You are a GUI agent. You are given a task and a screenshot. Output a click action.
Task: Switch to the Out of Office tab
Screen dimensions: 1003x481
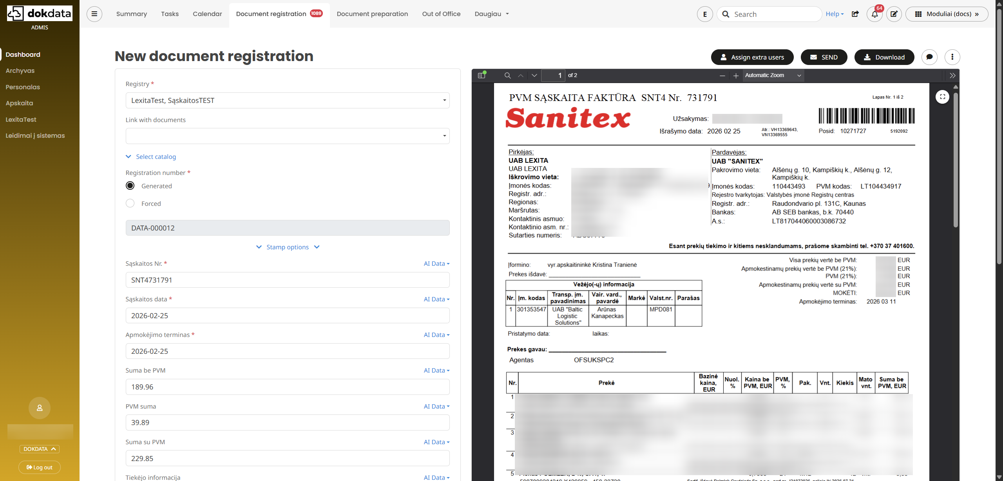point(441,14)
